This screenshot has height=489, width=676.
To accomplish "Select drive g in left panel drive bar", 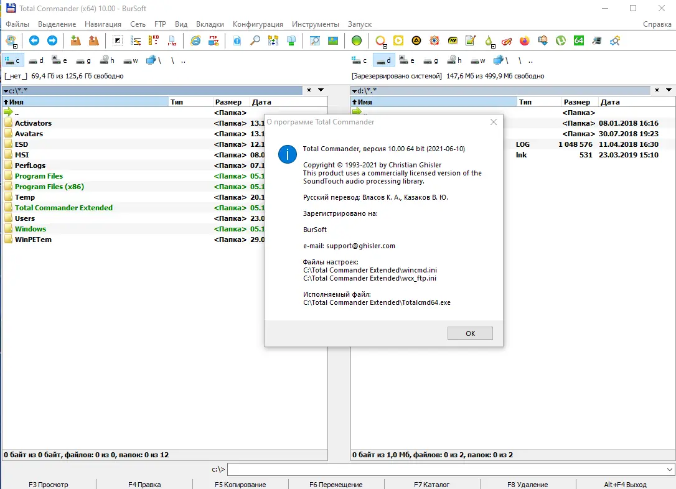I will (x=83, y=60).
